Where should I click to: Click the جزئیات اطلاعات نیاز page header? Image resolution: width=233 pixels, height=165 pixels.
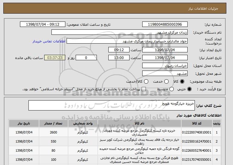[203, 8]
